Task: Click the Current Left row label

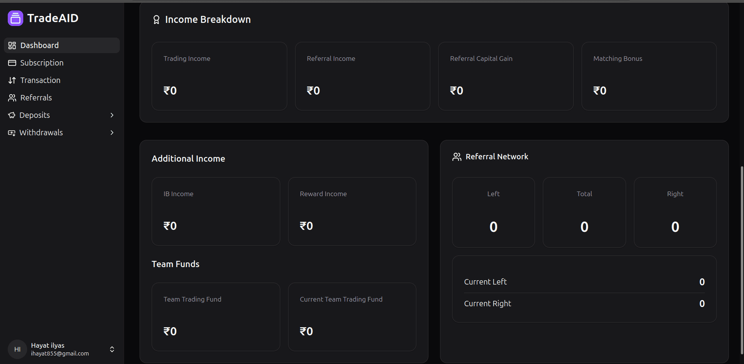Action: 485,282
